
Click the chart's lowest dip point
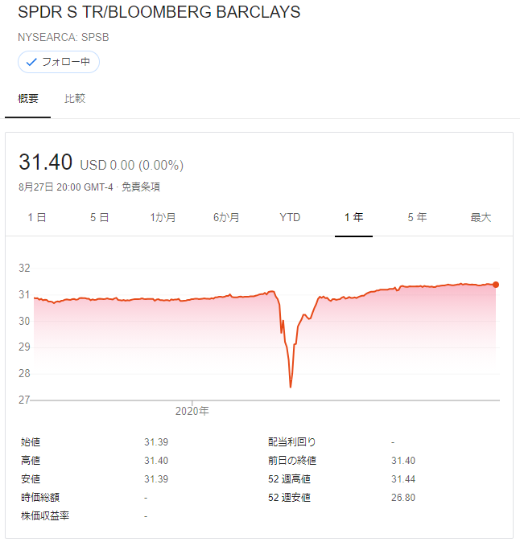(x=291, y=387)
